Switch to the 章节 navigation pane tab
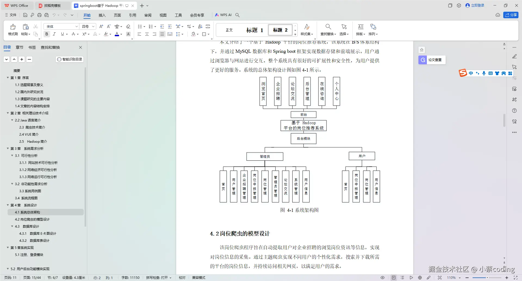522x281 pixels. pyautogui.click(x=19, y=47)
